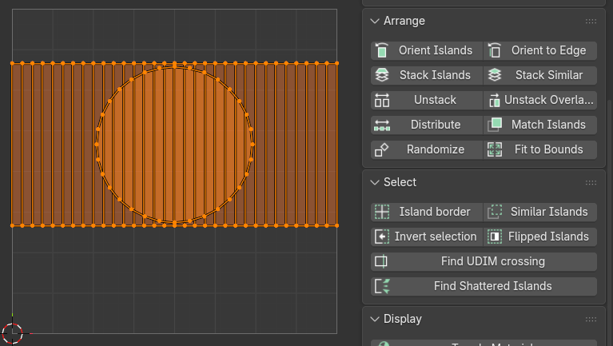Click the circular UV island center
This screenshot has width=613, height=346.
point(174,145)
